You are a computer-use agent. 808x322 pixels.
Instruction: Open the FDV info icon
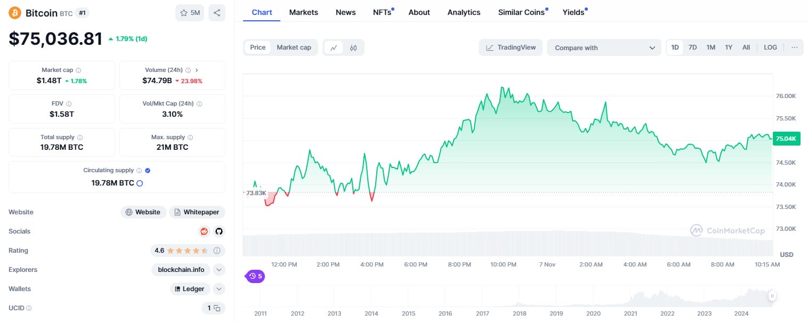(69, 104)
